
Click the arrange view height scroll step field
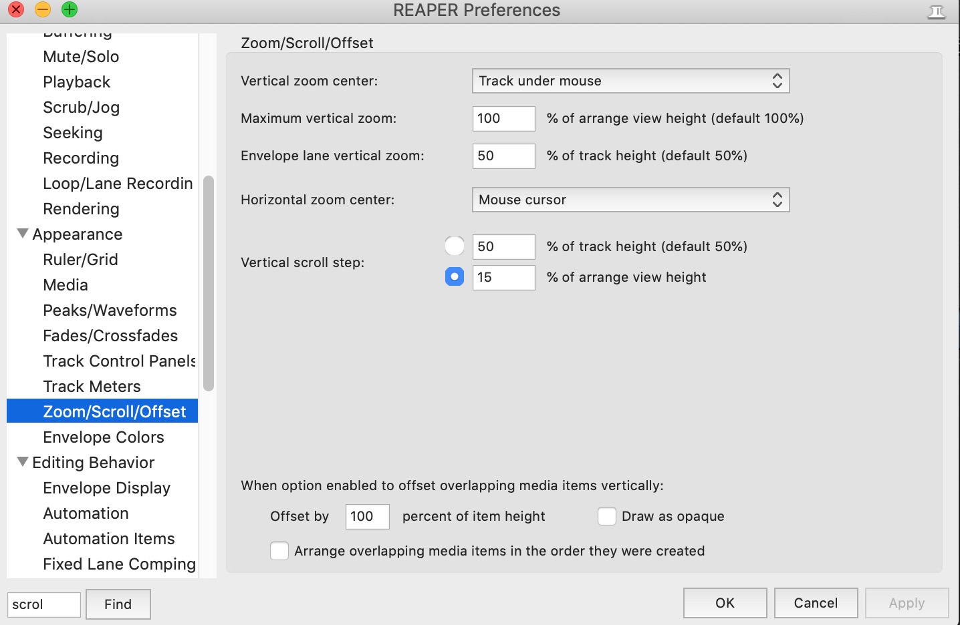point(503,277)
